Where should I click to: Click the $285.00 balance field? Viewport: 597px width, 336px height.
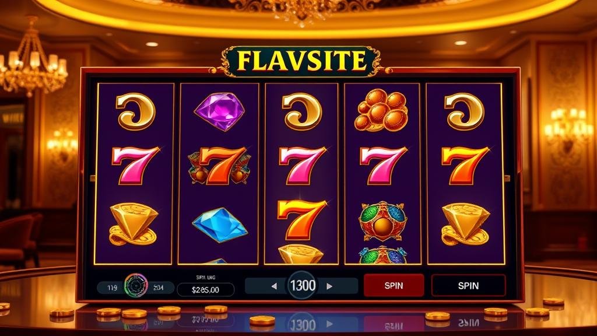coord(206,290)
